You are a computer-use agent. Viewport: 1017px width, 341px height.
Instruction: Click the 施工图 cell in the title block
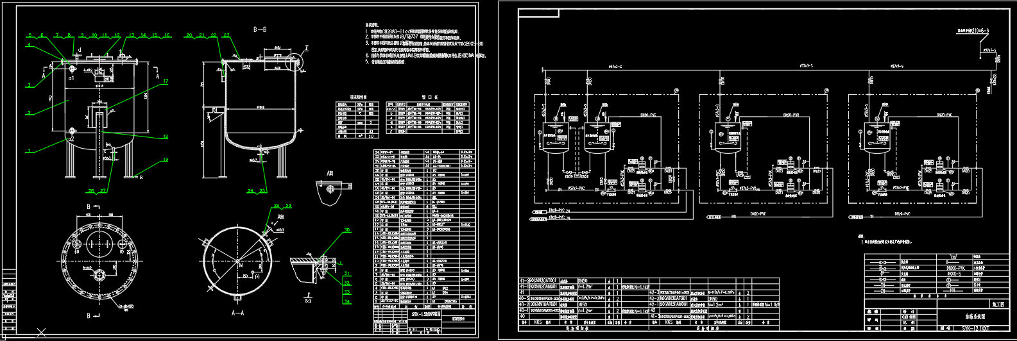(x=997, y=307)
